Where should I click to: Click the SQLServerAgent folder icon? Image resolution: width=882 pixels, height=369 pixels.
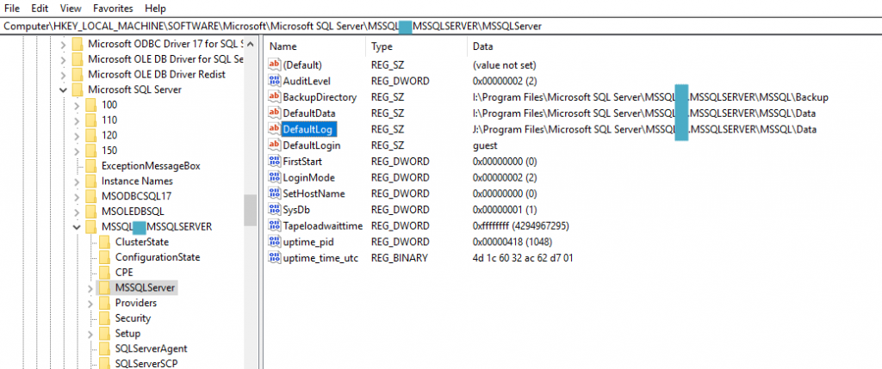(104, 348)
